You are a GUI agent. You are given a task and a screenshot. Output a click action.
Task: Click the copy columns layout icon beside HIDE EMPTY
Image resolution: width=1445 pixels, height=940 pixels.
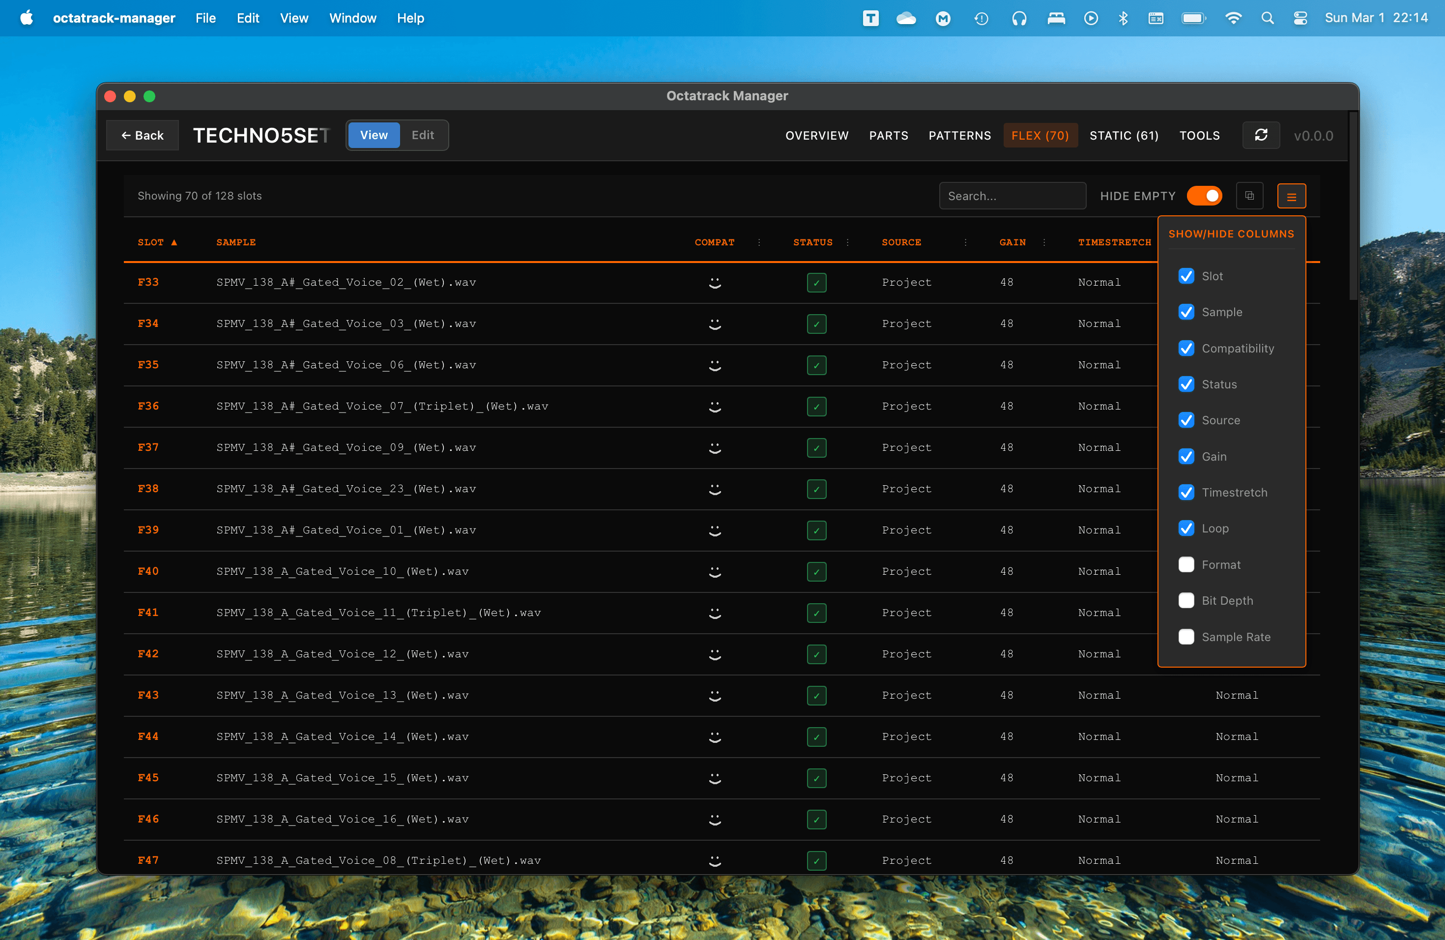click(x=1250, y=196)
